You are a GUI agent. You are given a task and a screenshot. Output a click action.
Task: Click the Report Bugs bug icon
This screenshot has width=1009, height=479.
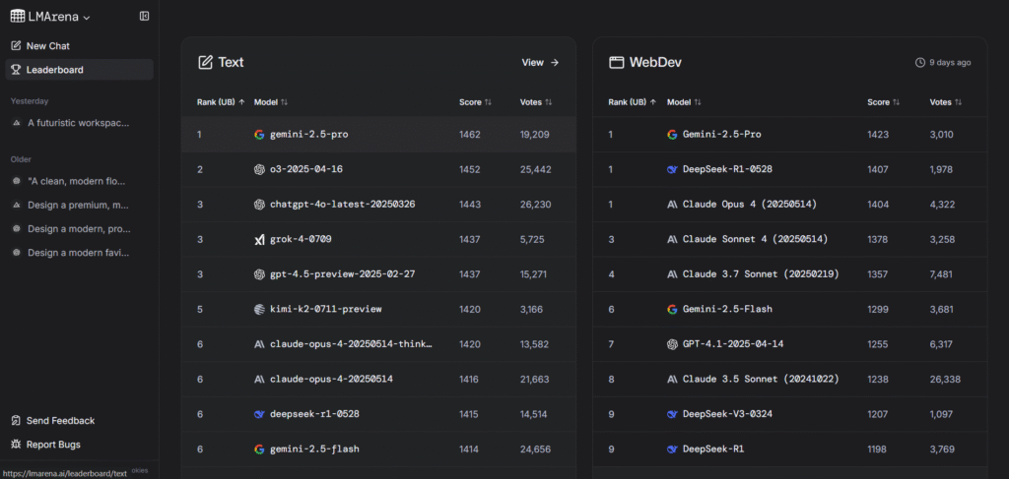[x=16, y=445]
